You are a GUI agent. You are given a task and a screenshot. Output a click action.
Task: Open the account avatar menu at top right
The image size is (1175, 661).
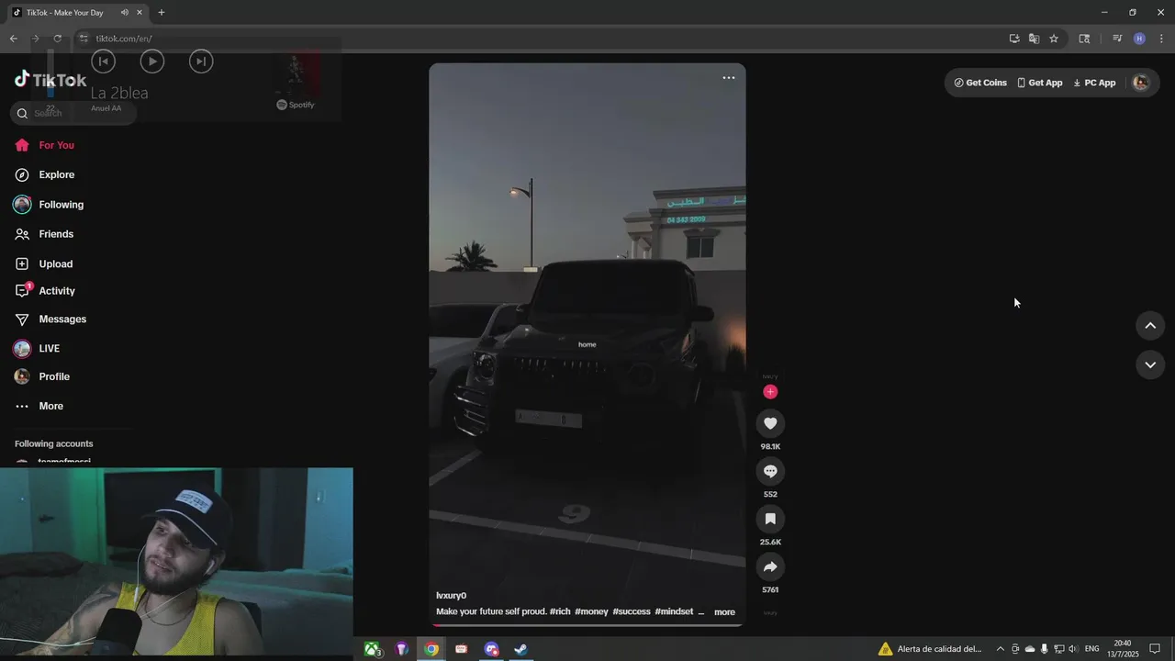pyautogui.click(x=1141, y=83)
